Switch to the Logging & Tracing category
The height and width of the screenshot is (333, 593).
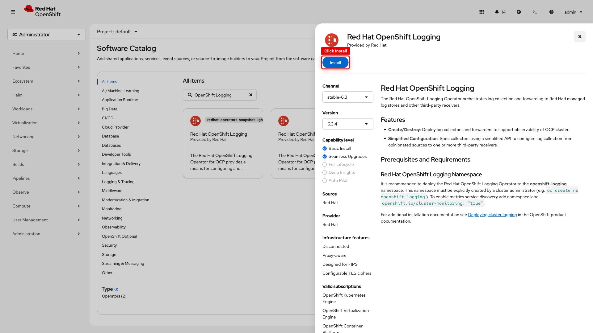(x=118, y=182)
